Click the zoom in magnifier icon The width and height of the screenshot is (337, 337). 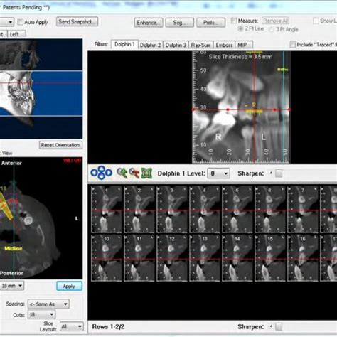click(122, 173)
